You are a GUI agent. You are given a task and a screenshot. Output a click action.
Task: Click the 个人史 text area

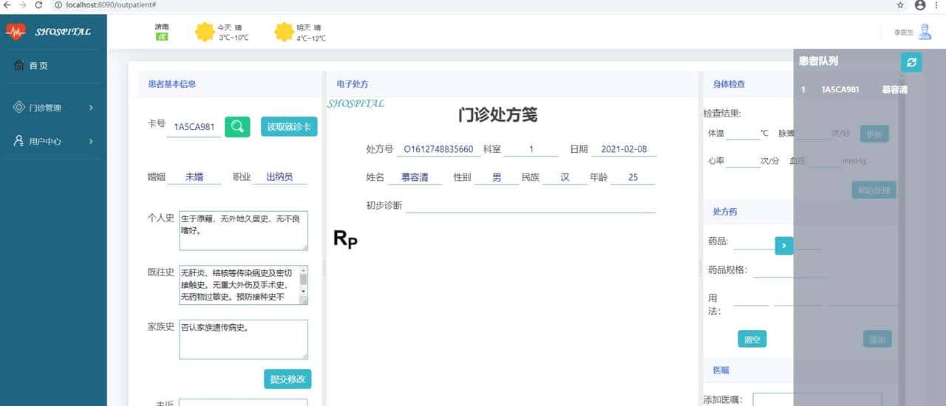[243, 230]
